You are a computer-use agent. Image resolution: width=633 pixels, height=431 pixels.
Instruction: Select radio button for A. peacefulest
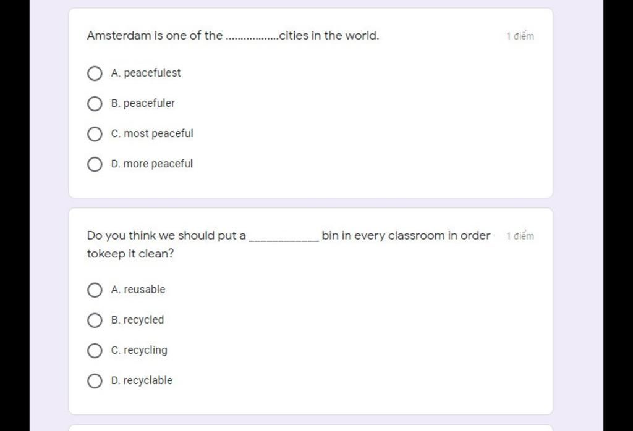[95, 73]
